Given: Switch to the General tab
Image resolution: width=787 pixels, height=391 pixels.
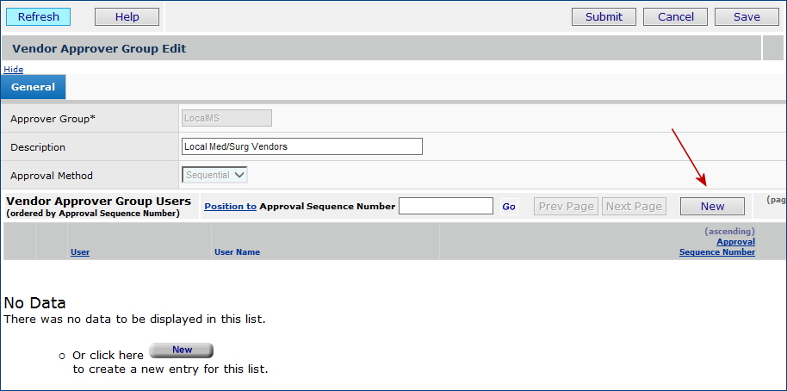Looking at the screenshot, I should click(x=34, y=87).
